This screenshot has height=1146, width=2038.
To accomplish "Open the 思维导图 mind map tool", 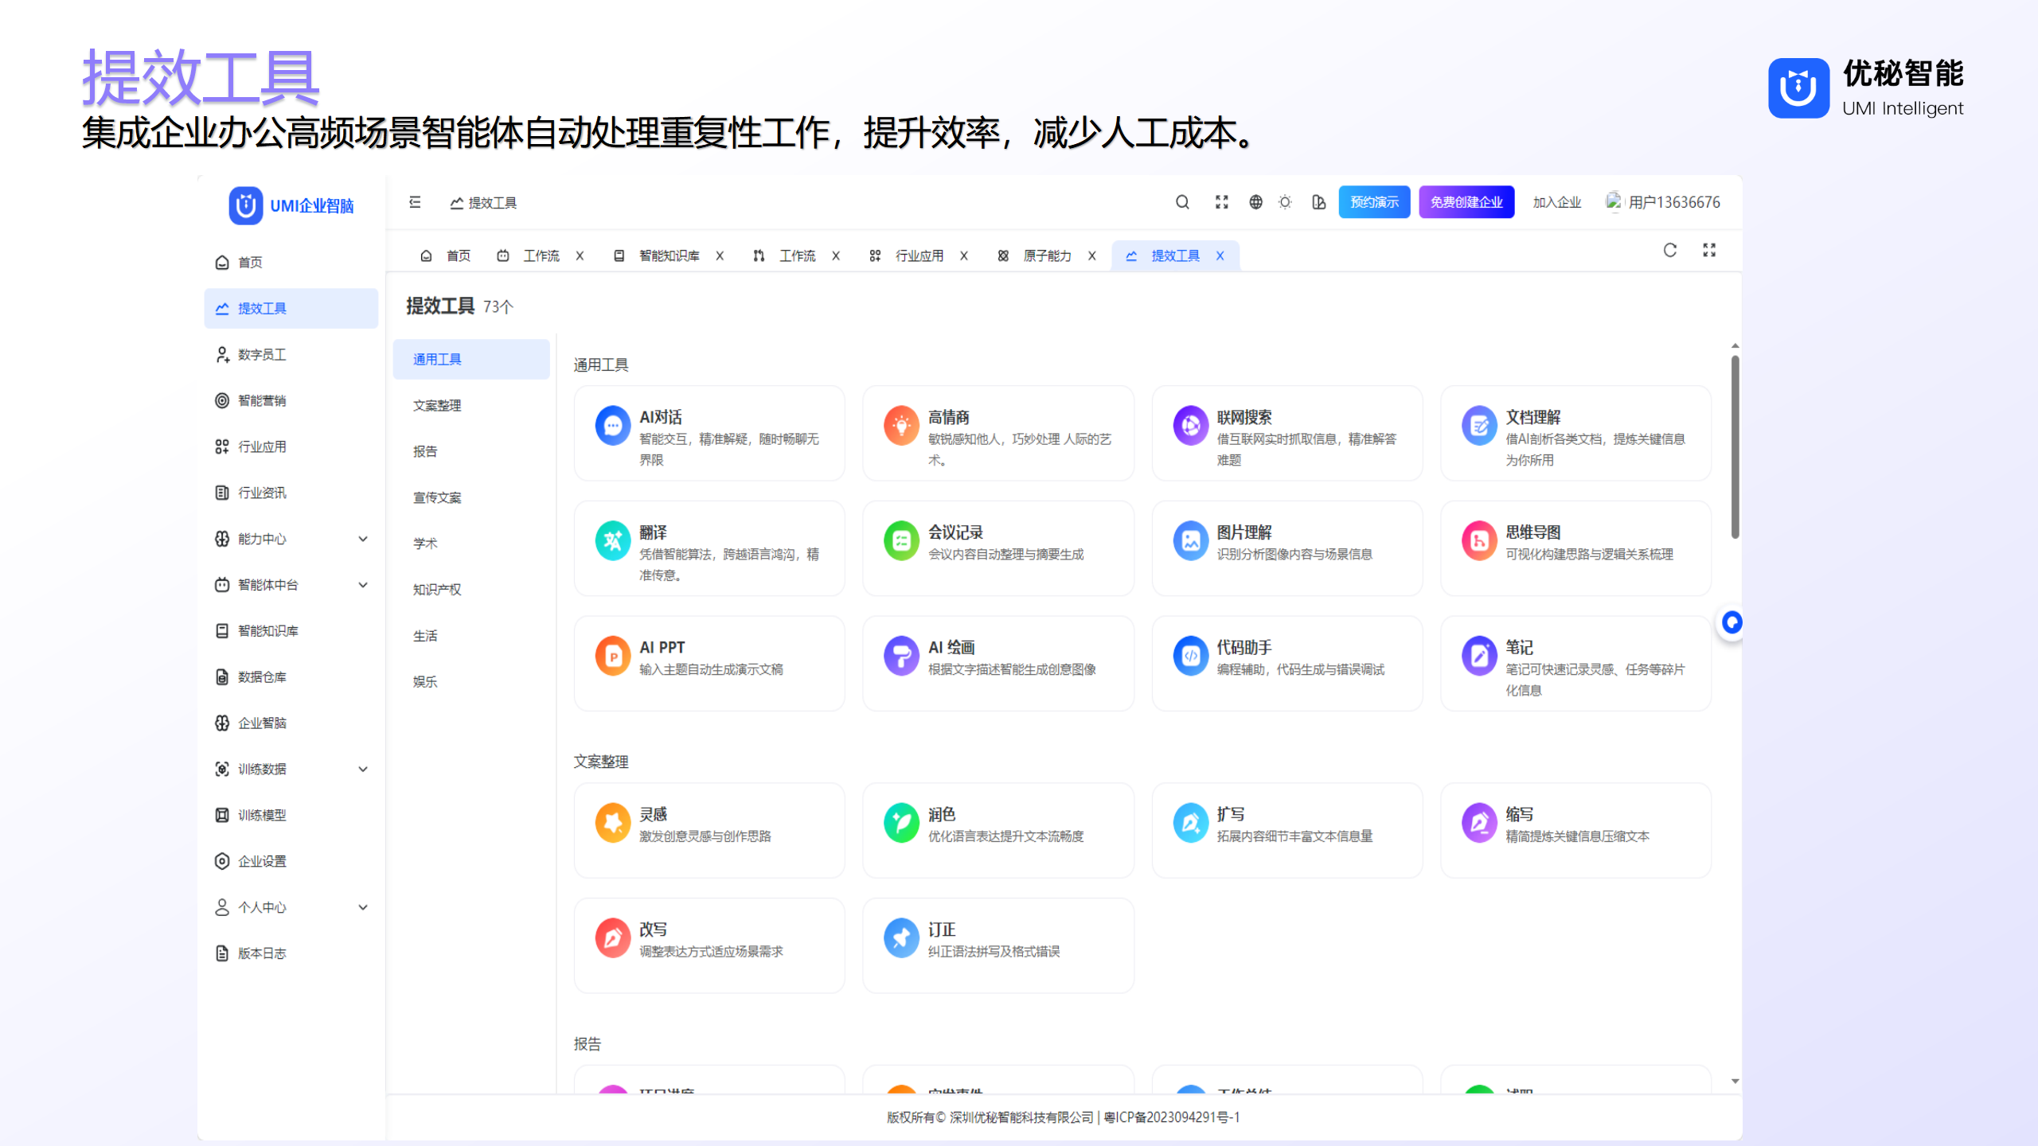I will [1575, 548].
